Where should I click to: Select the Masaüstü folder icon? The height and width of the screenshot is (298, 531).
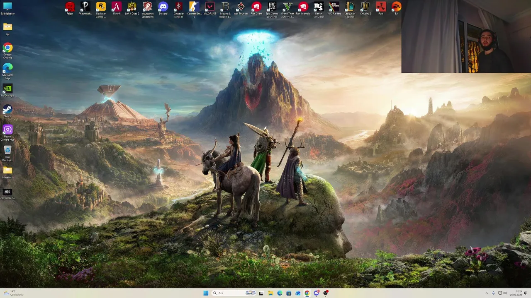coord(7,172)
